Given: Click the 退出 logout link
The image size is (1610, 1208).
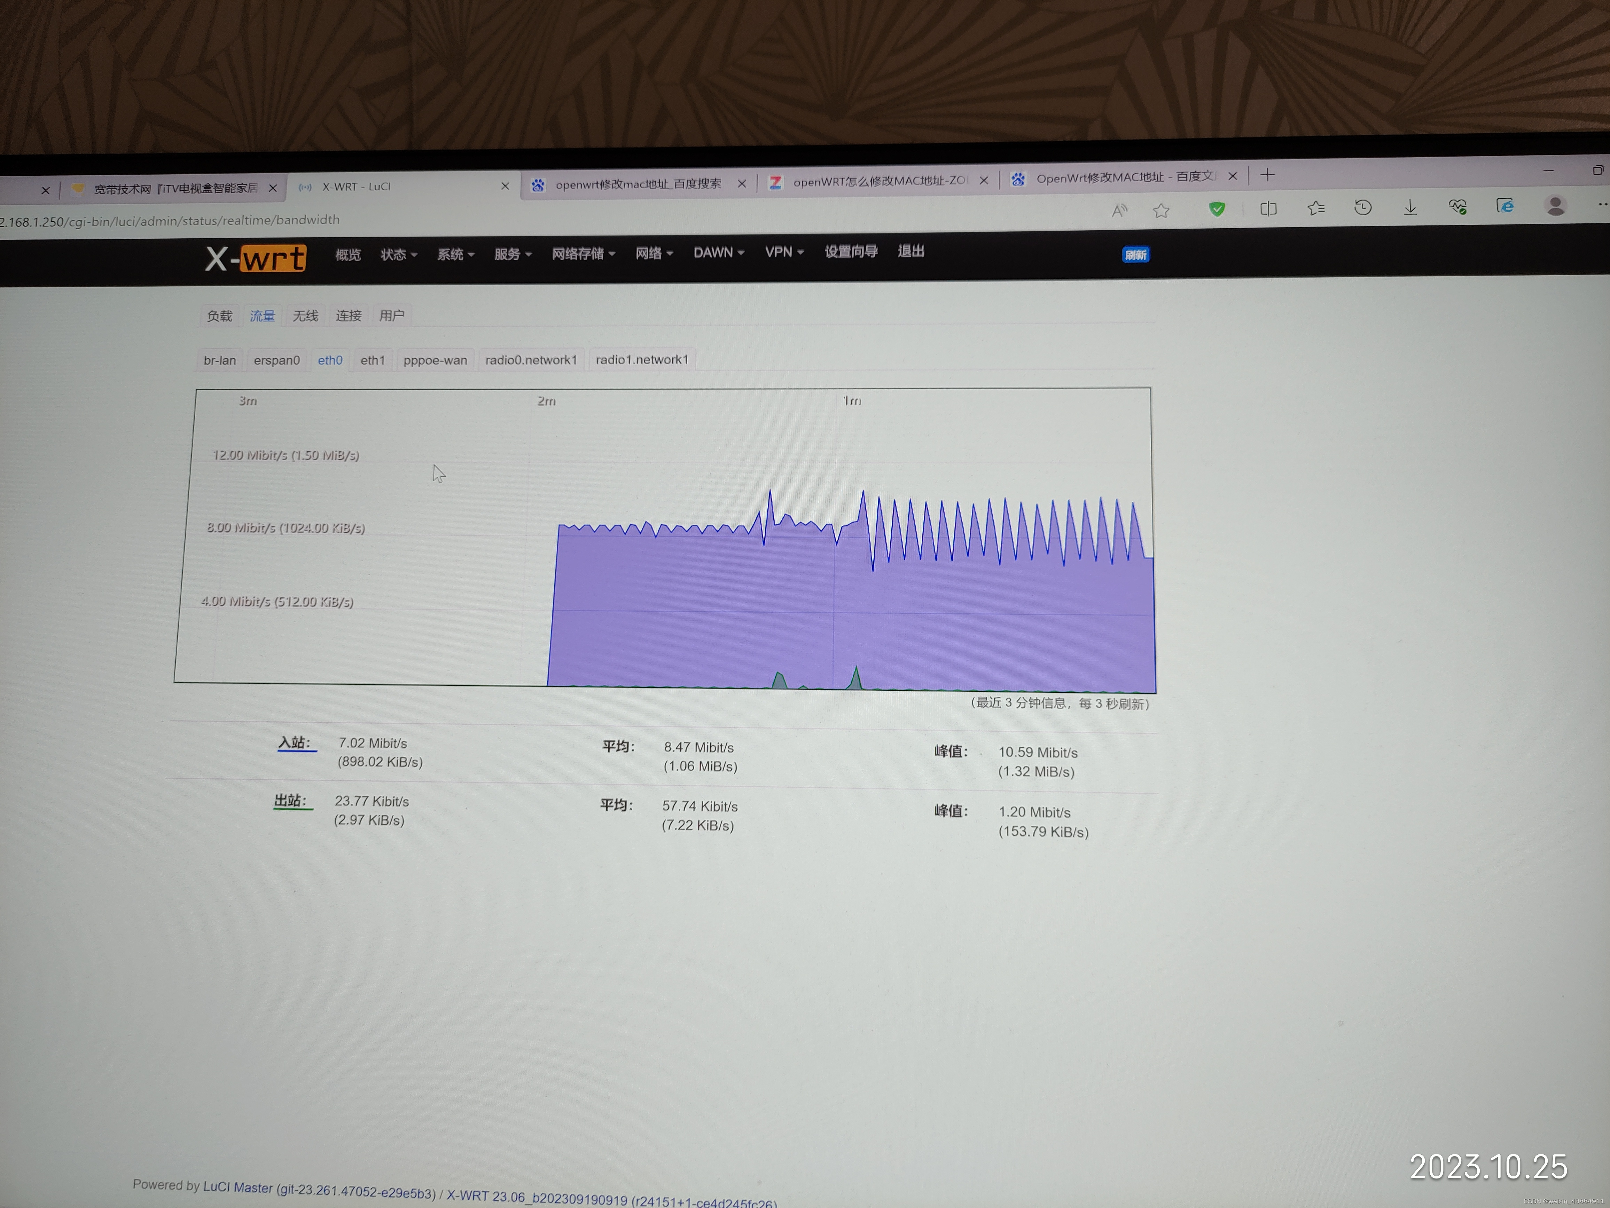Looking at the screenshot, I should coord(910,252).
